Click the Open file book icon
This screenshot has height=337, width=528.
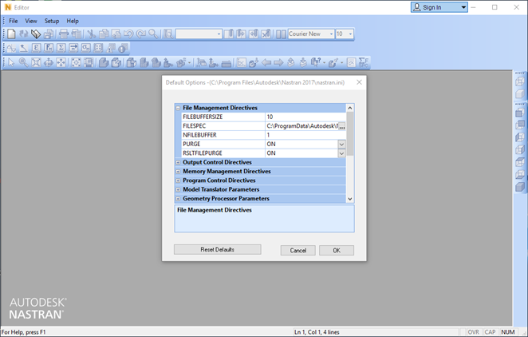[36, 34]
